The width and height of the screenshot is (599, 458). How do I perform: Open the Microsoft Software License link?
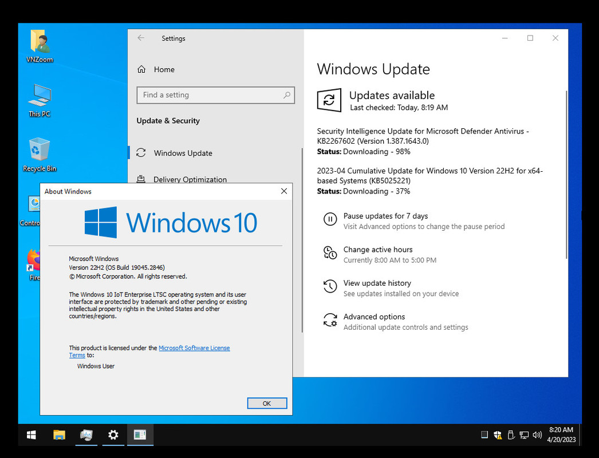tap(194, 348)
